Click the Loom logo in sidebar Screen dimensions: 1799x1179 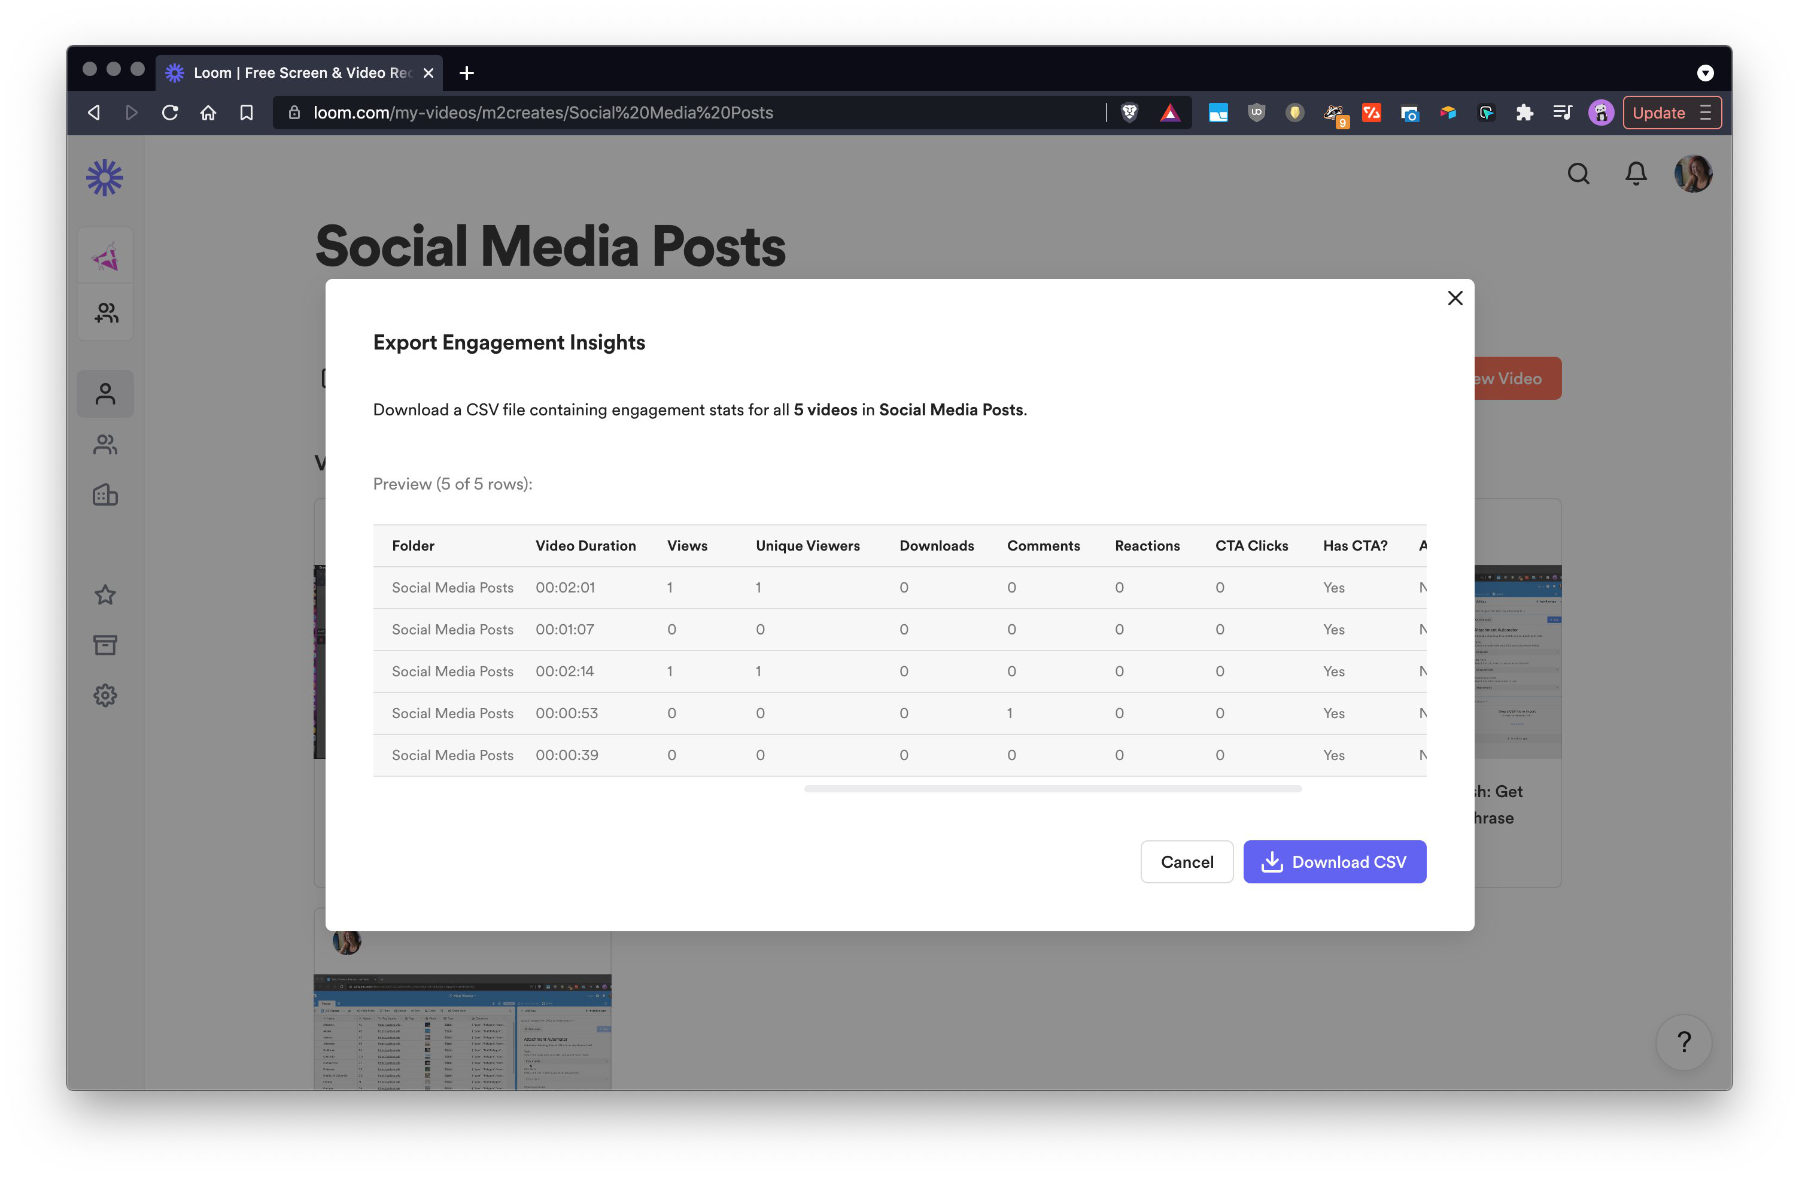pyautogui.click(x=104, y=178)
